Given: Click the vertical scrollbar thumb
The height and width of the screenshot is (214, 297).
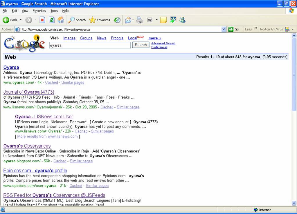Looking at the screenshot, I should point(294,75).
